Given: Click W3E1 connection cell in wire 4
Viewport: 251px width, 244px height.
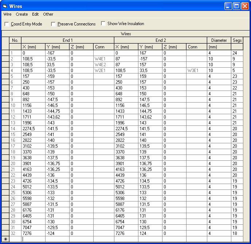Looking at the screenshot, I should pos(196,71).
